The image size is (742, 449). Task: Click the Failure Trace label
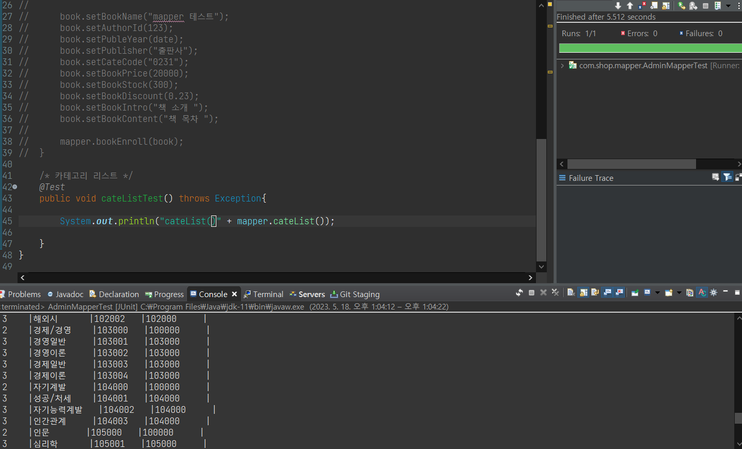[x=591, y=178]
